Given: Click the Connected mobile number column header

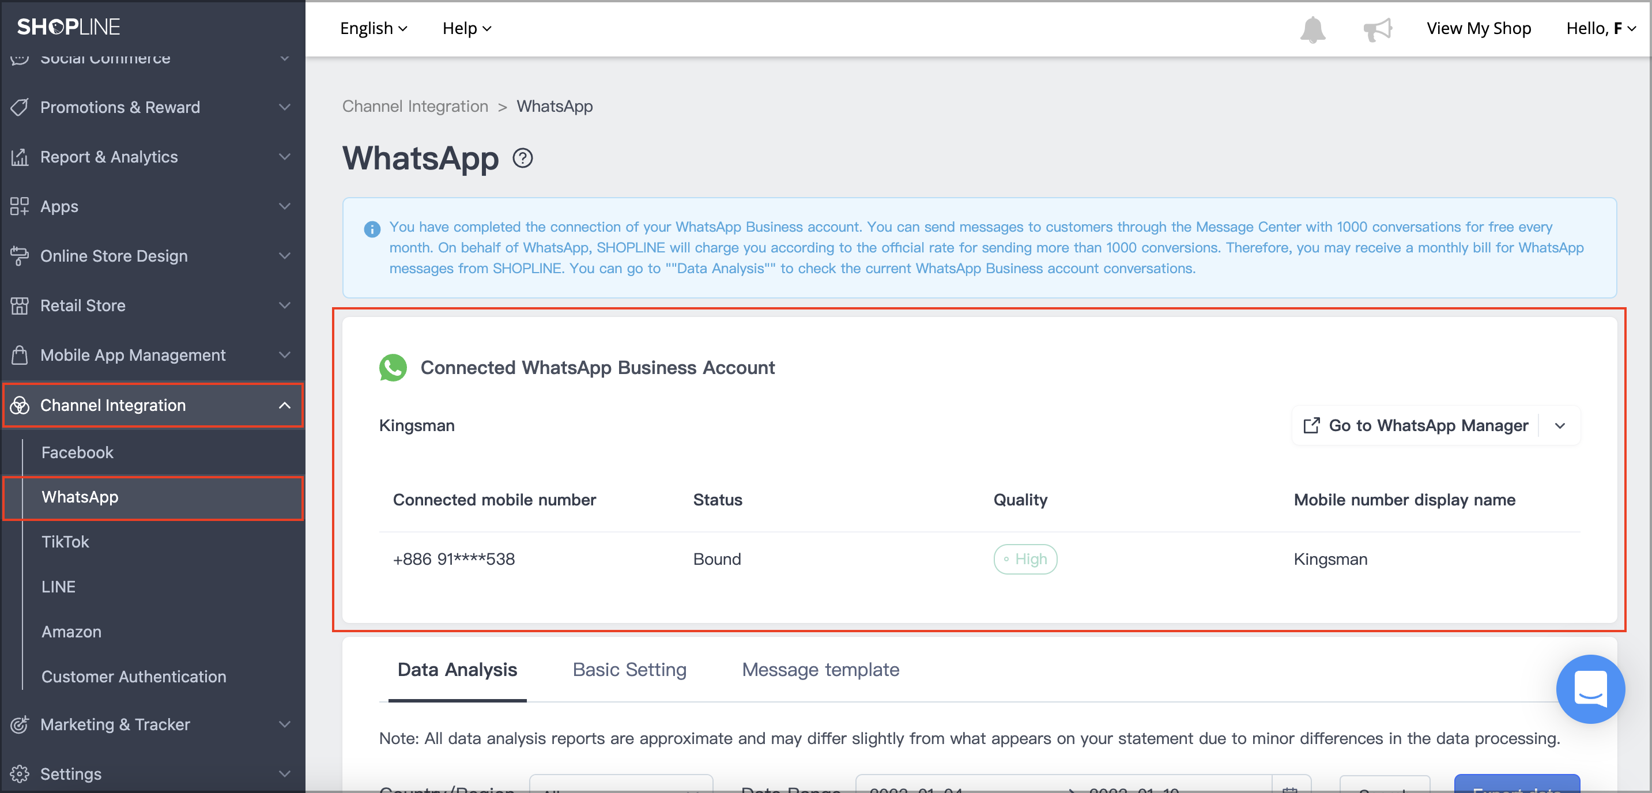Looking at the screenshot, I should (x=494, y=500).
